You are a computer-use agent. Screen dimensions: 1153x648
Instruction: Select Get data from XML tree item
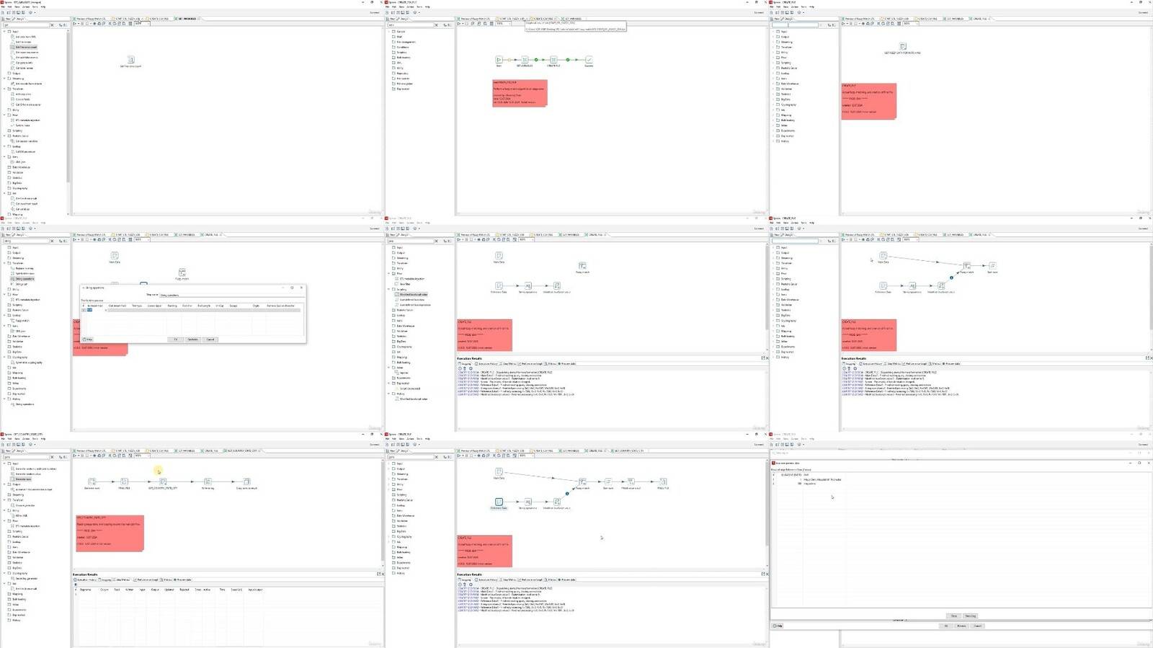pyautogui.click(x=26, y=37)
